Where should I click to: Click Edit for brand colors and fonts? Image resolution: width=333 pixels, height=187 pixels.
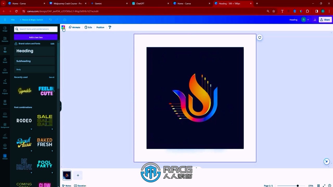tap(52, 44)
